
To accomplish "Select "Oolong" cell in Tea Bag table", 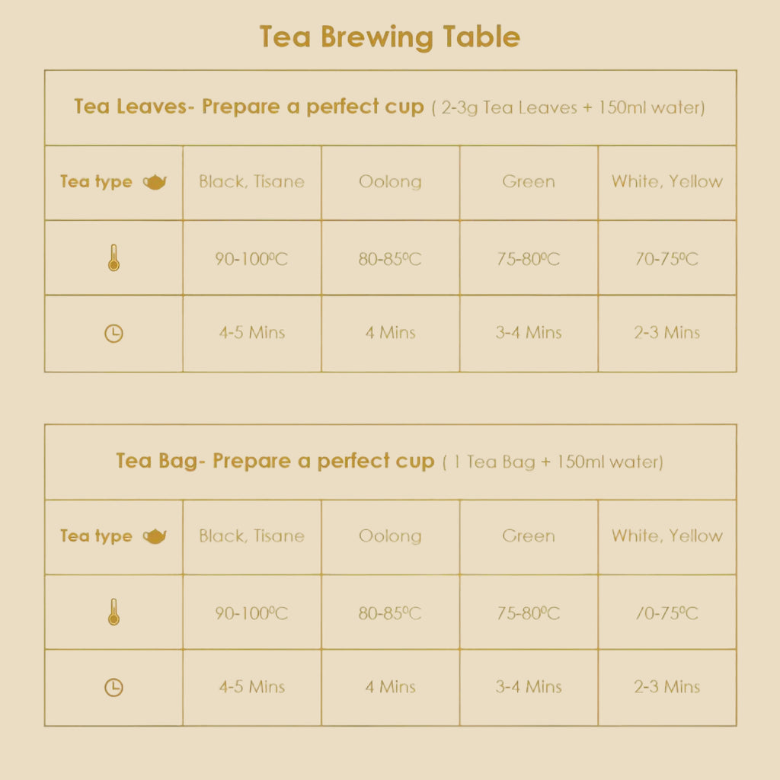I will pyautogui.click(x=390, y=536).
